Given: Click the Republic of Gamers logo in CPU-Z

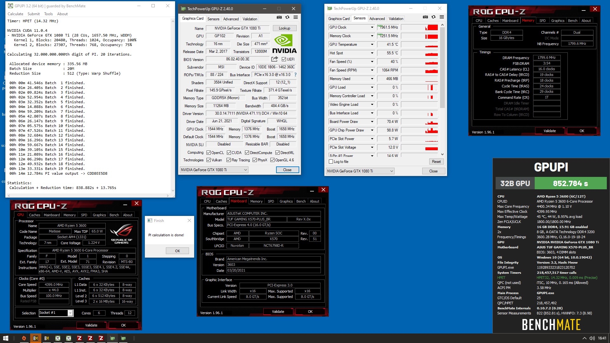Looking at the screenshot, I should 121,233.
